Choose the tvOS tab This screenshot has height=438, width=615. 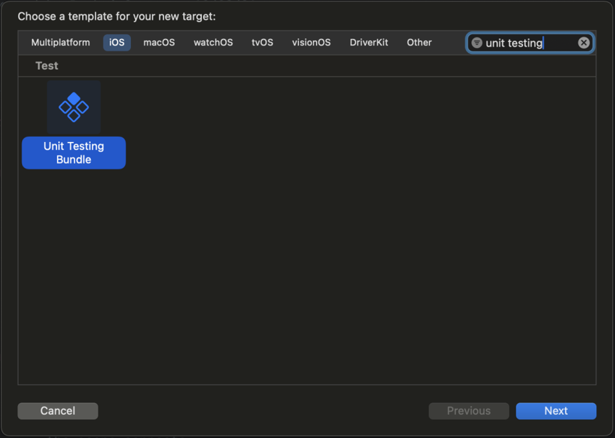coord(262,42)
